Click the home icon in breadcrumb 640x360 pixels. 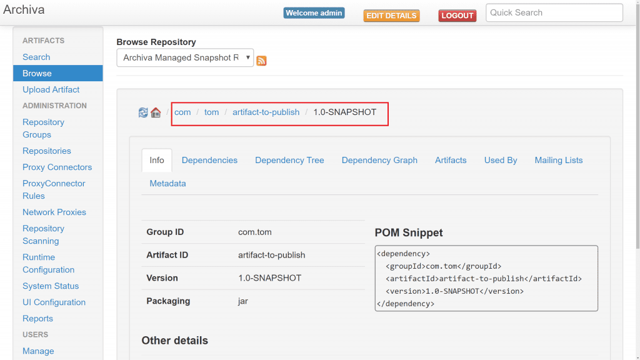point(156,112)
